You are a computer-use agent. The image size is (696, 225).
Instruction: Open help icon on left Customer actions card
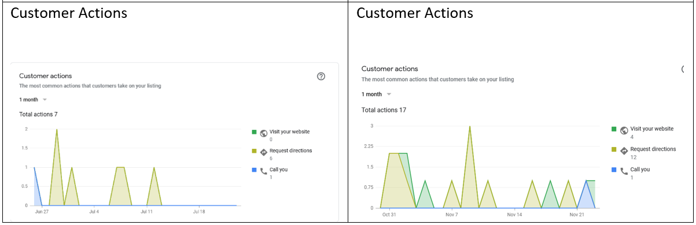(x=321, y=76)
